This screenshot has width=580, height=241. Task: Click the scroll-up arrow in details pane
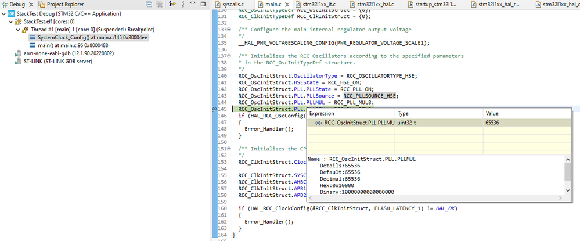568,159
